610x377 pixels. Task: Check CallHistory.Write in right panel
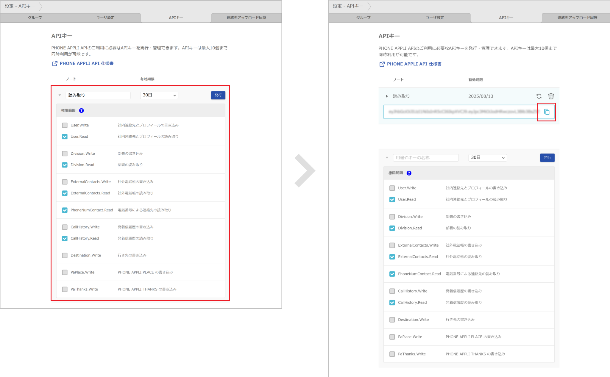(392, 291)
